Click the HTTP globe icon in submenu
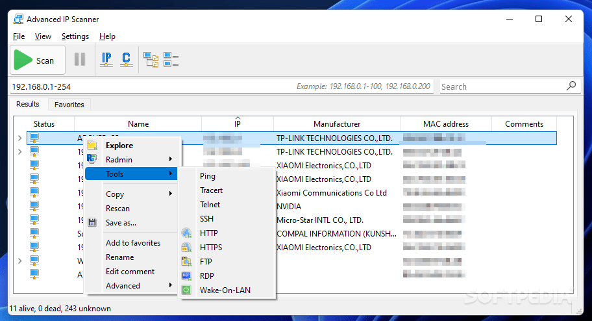 click(x=186, y=233)
